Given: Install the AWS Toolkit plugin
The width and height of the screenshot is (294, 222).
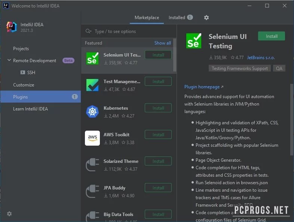Looking at the screenshot, I should click(x=158, y=134).
